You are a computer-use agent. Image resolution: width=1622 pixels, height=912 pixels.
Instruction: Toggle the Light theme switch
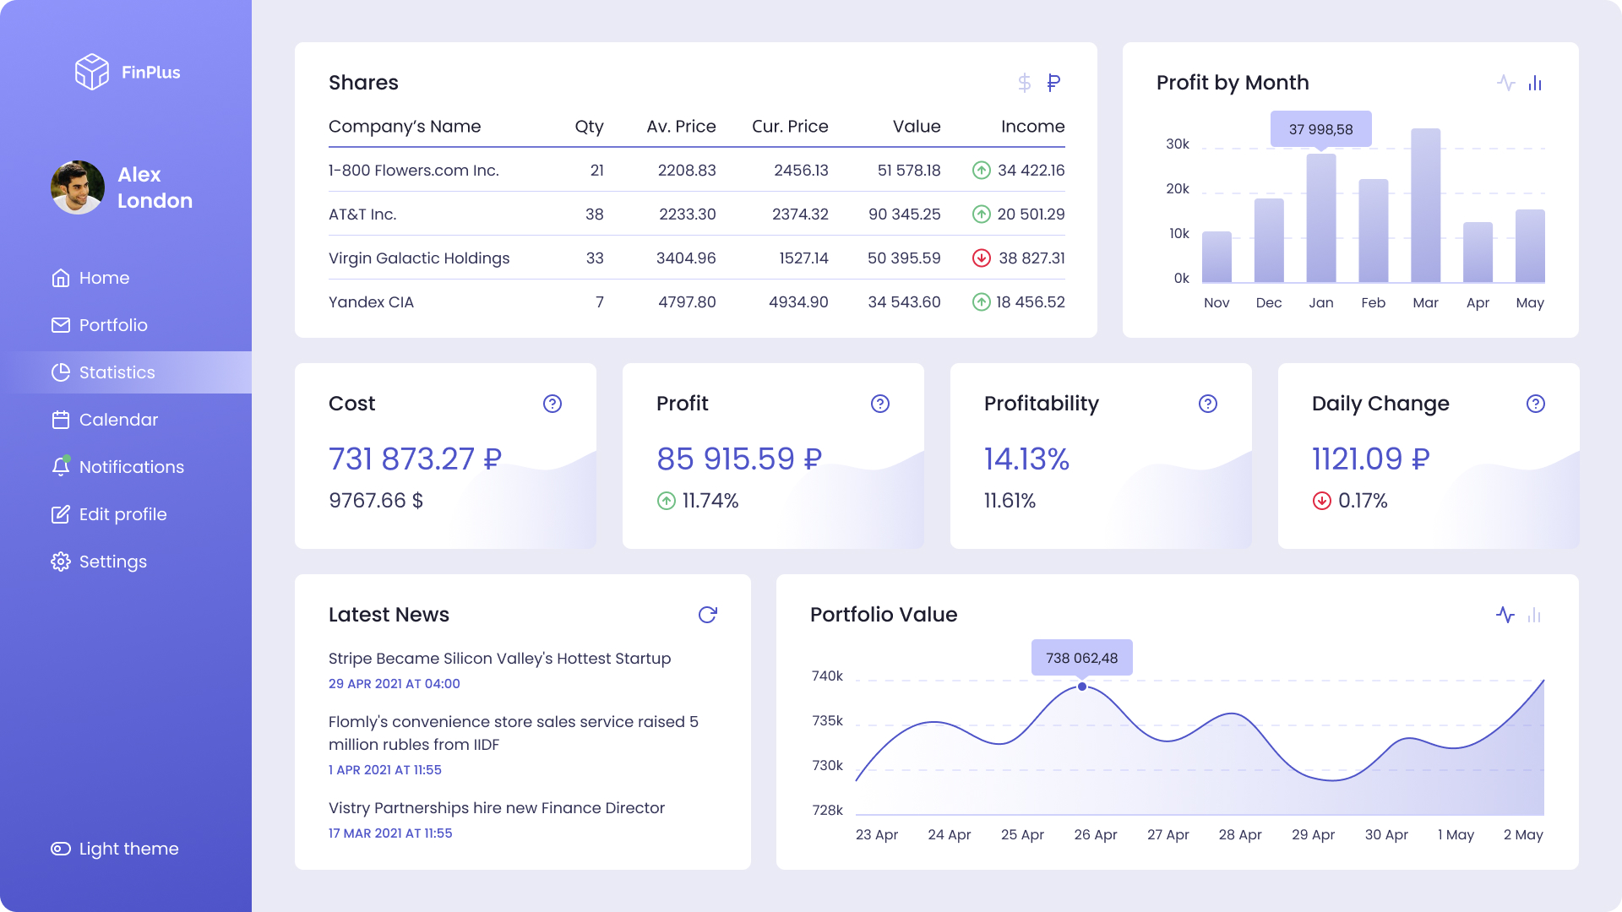tap(61, 849)
